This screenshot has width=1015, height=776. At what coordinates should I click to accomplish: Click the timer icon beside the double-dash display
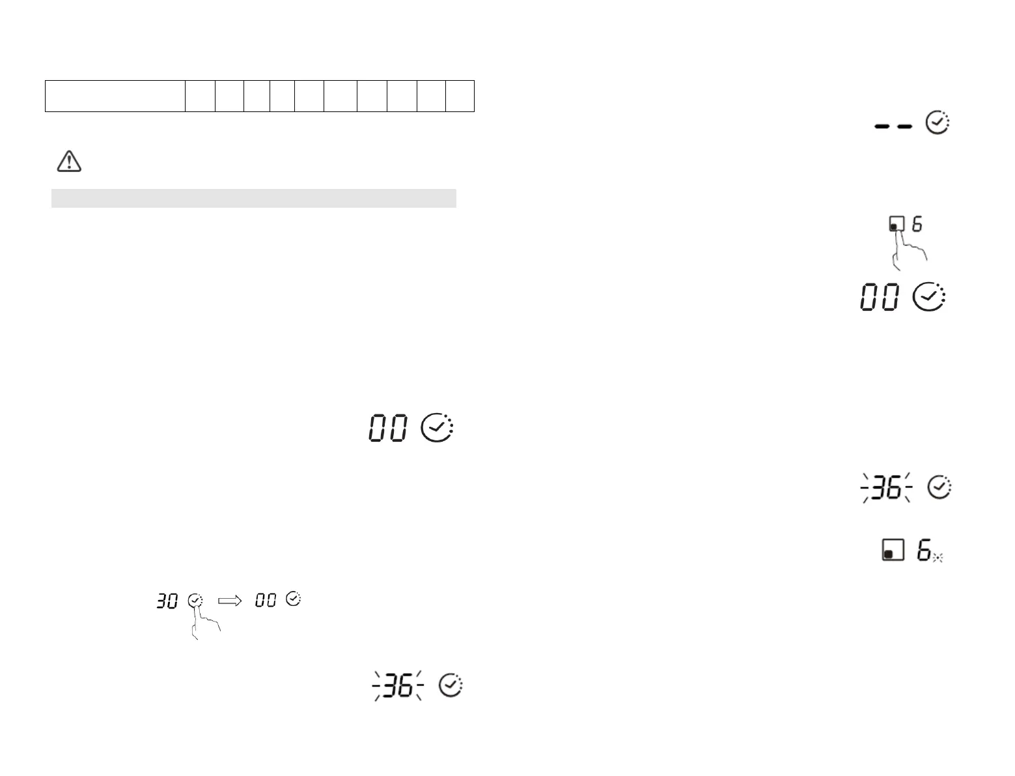point(938,123)
